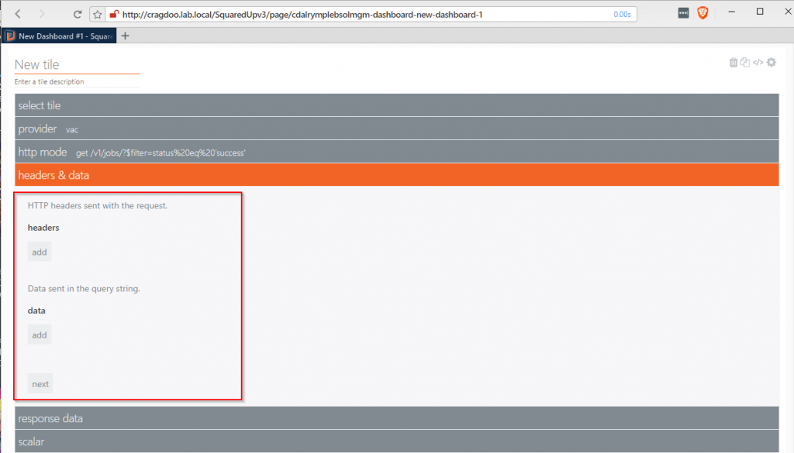
Task: Switch to the New Dashboard #1 tab
Action: [x=60, y=36]
